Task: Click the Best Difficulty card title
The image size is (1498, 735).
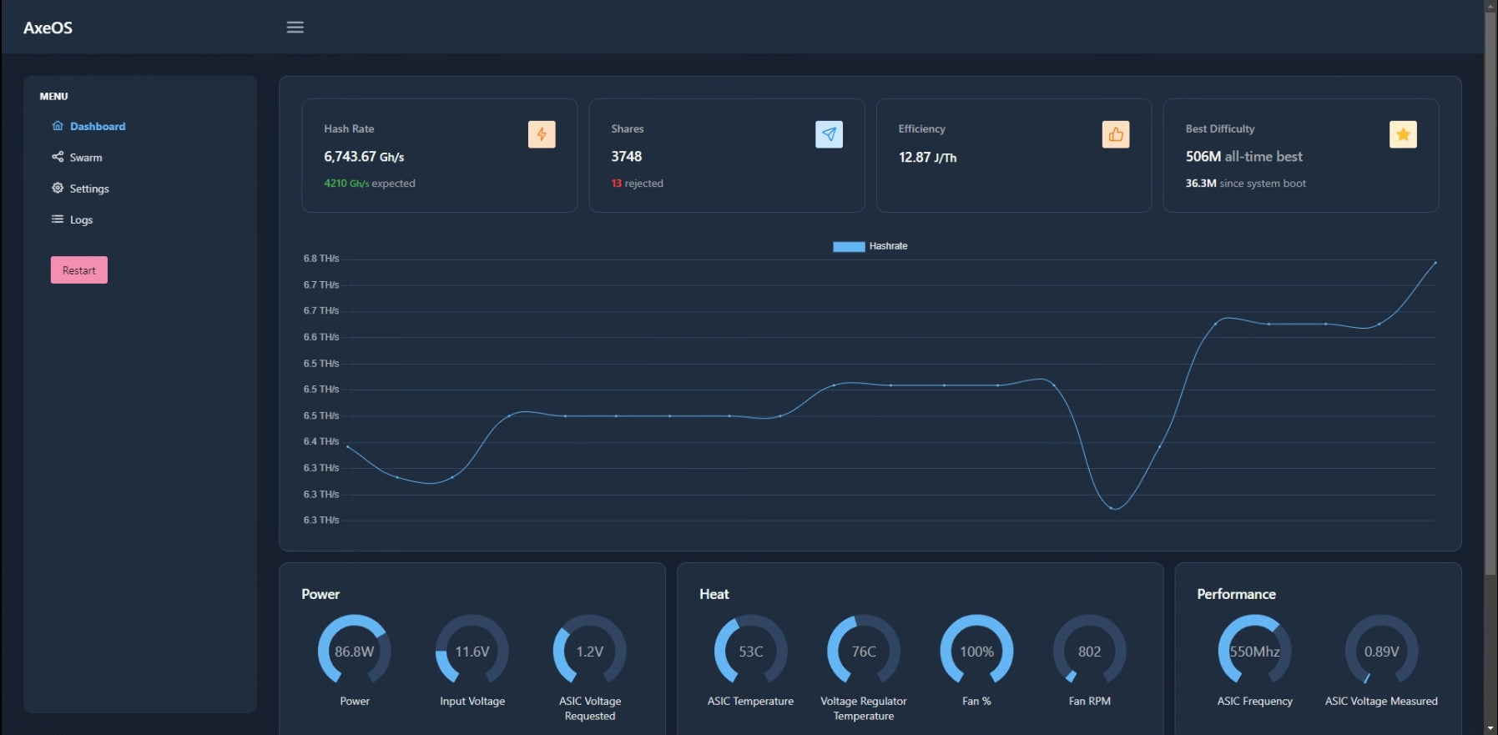Action: [1220, 129]
